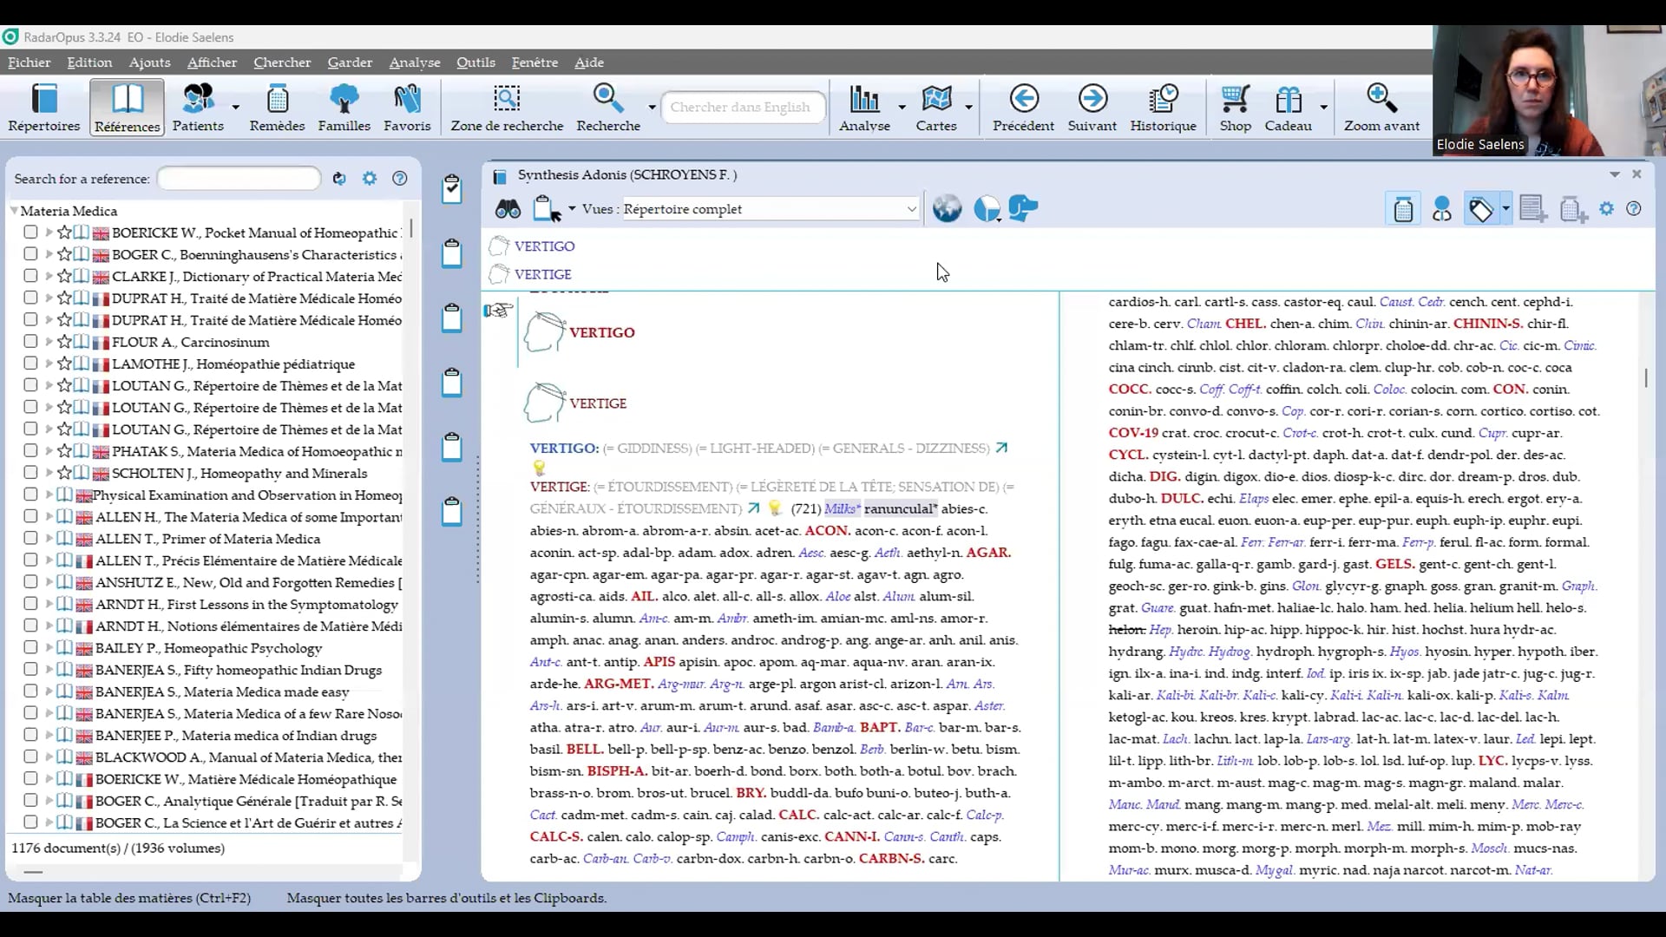Tick the FLOUR A., Carcinosinum checkbox

(30, 342)
